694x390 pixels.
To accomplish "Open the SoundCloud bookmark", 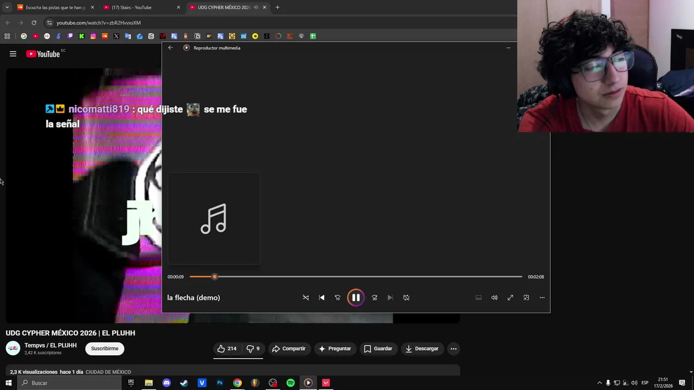I will tap(105, 36).
